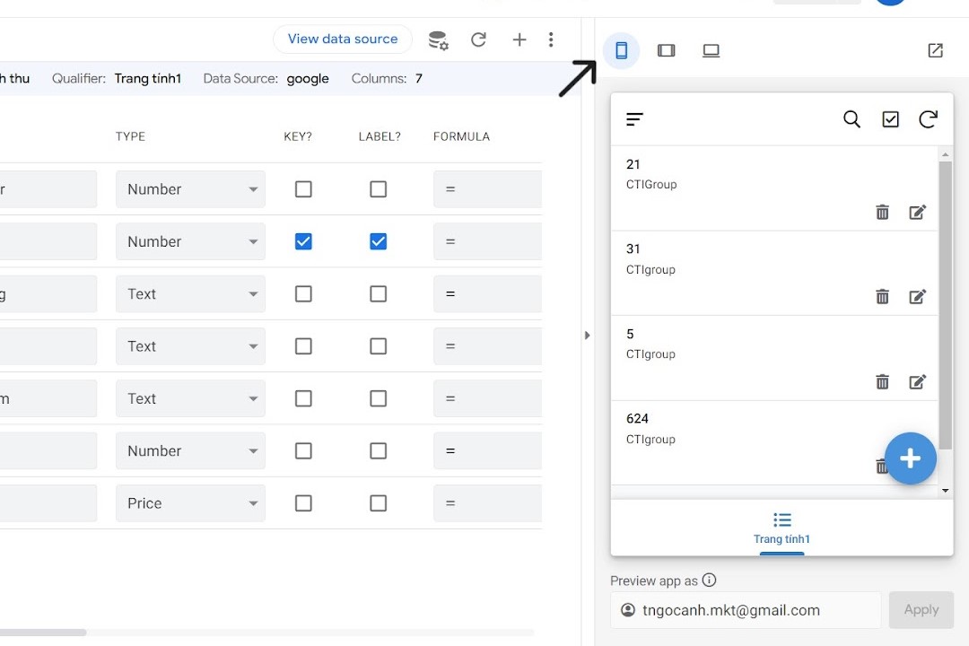Click the tngocanh.mkt@gmail.com preview field
This screenshot has width=969, height=646.
745,609
